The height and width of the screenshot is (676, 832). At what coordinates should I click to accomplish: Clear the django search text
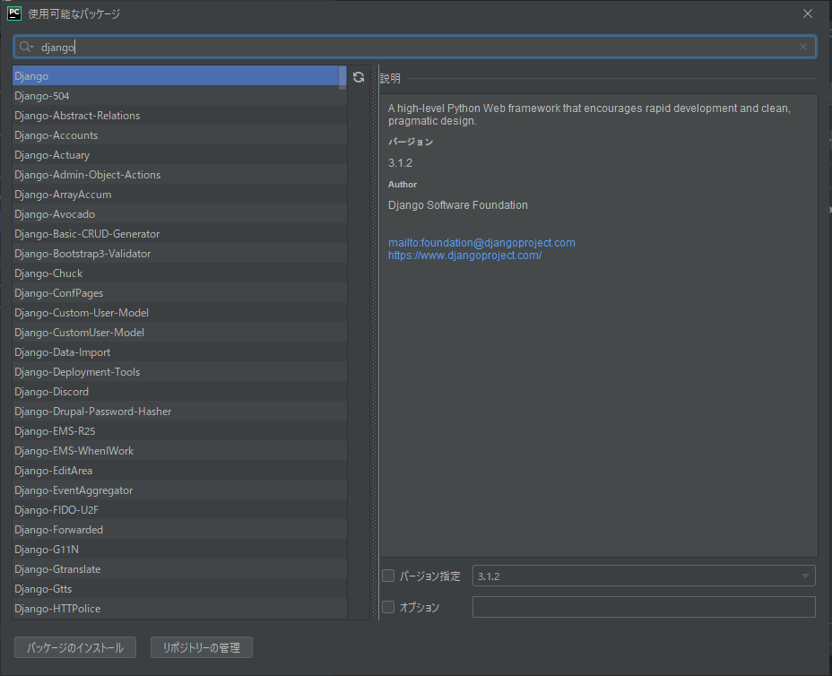point(803,47)
